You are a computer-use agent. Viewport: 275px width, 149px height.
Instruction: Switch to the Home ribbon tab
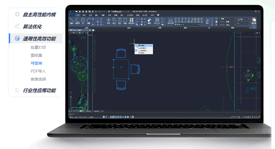coord(78,15)
